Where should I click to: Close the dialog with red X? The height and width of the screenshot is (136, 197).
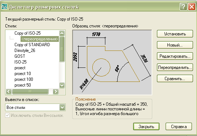(x=192, y=6)
